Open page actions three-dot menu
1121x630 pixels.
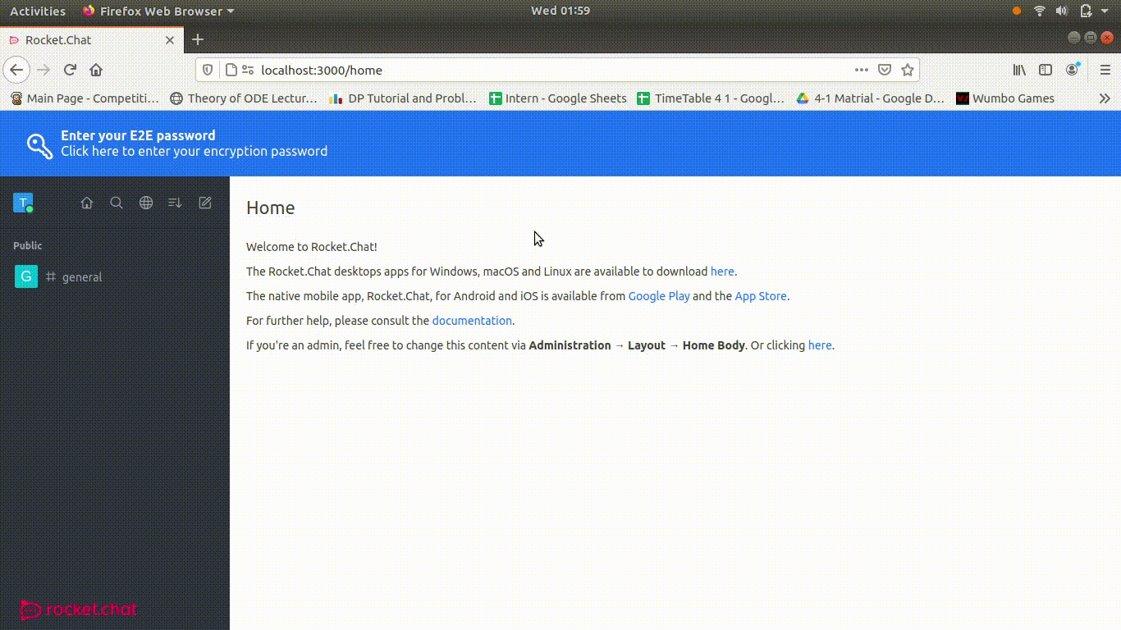861,70
